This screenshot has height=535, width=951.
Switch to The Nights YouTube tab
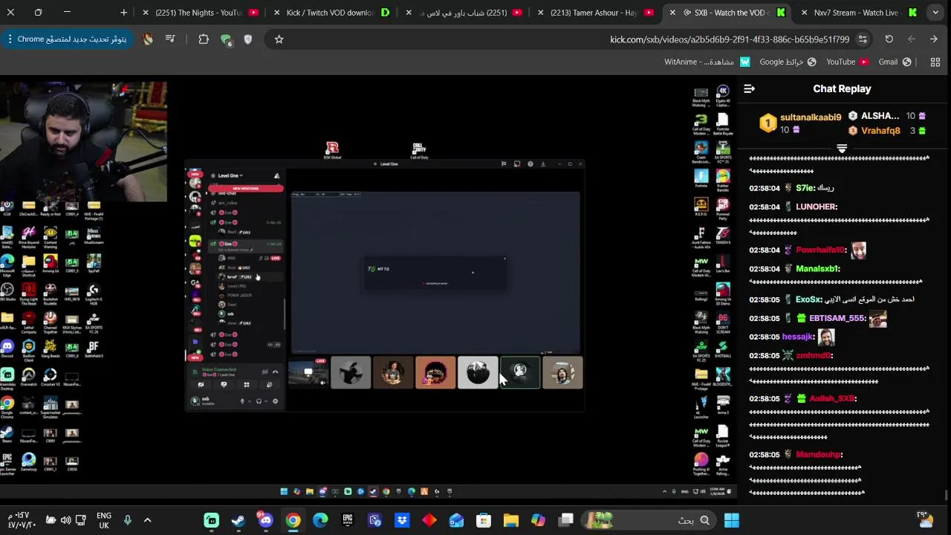[199, 13]
